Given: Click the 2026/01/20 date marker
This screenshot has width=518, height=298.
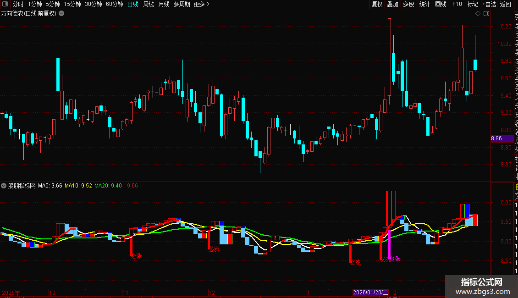Looking at the screenshot, I should (x=370, y=292).
